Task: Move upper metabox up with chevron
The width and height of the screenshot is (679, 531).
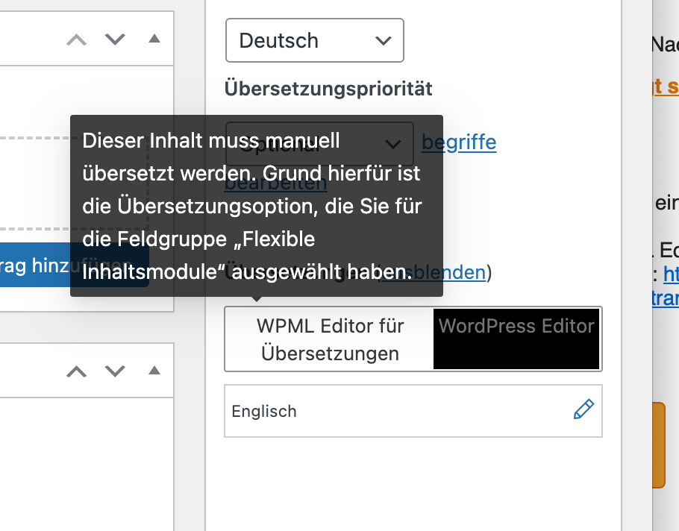Action: click(x=77, y=40)
